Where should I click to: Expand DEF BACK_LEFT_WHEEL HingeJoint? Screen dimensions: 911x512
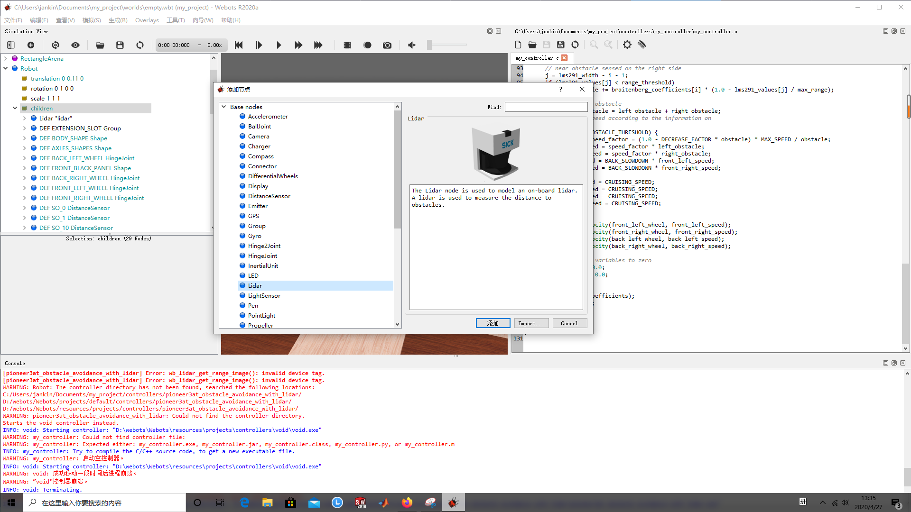(24, 158)
